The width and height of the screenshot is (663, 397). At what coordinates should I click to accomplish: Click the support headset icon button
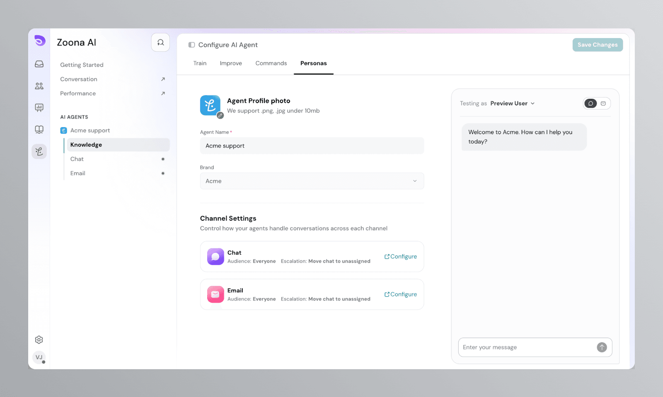pyautogui.click(x=160, y=43)
